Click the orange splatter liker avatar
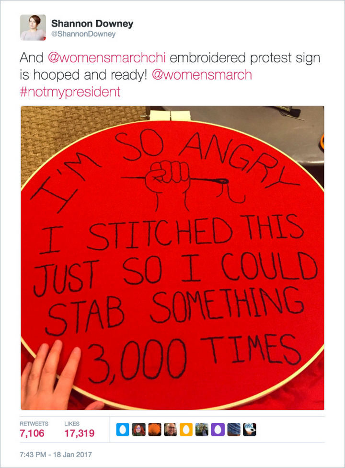 154,430
